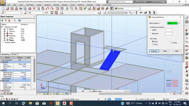Open the Loads menu
Image resolution: width=189 pixels, height=106 pixels.
(x=39, y=5)
